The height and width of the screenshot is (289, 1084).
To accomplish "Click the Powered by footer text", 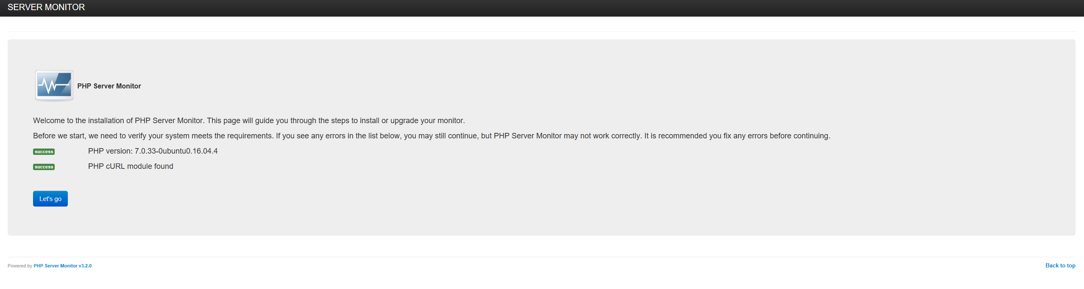I will tap(20, 266).
